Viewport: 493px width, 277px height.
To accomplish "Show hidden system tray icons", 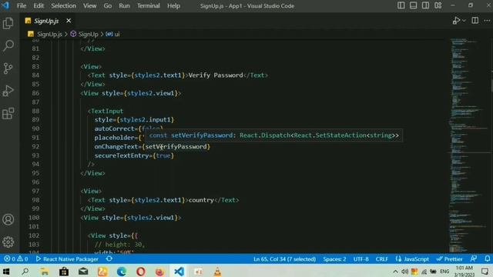I will coord(395,272).
